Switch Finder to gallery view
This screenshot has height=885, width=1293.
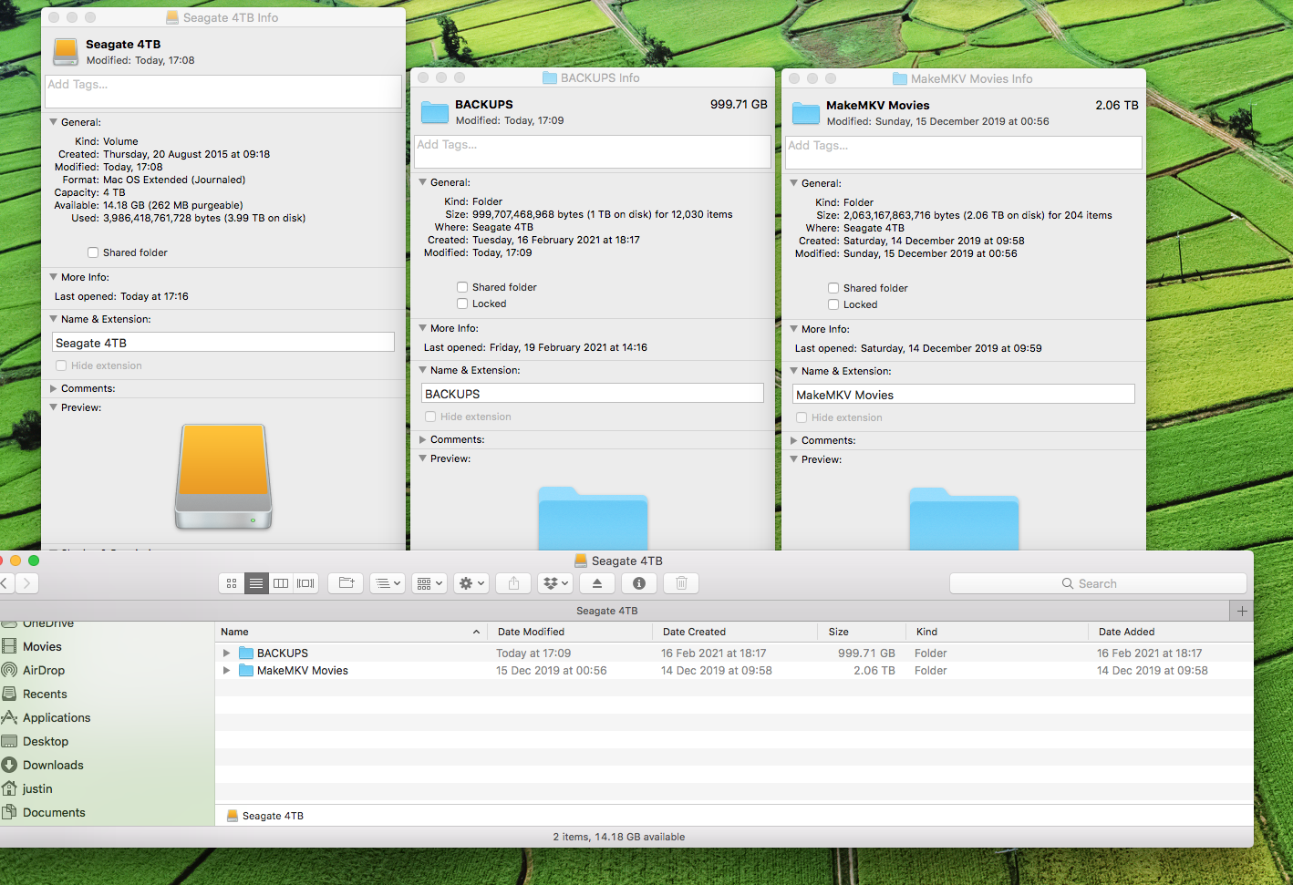[305, 583]
